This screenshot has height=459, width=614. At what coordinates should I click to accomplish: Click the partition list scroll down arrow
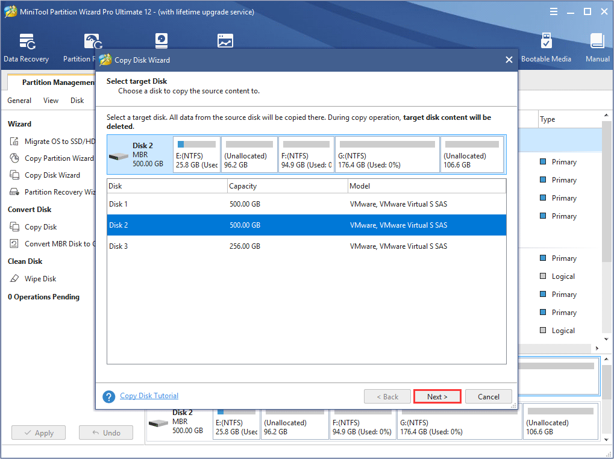(x=606, y=339)
